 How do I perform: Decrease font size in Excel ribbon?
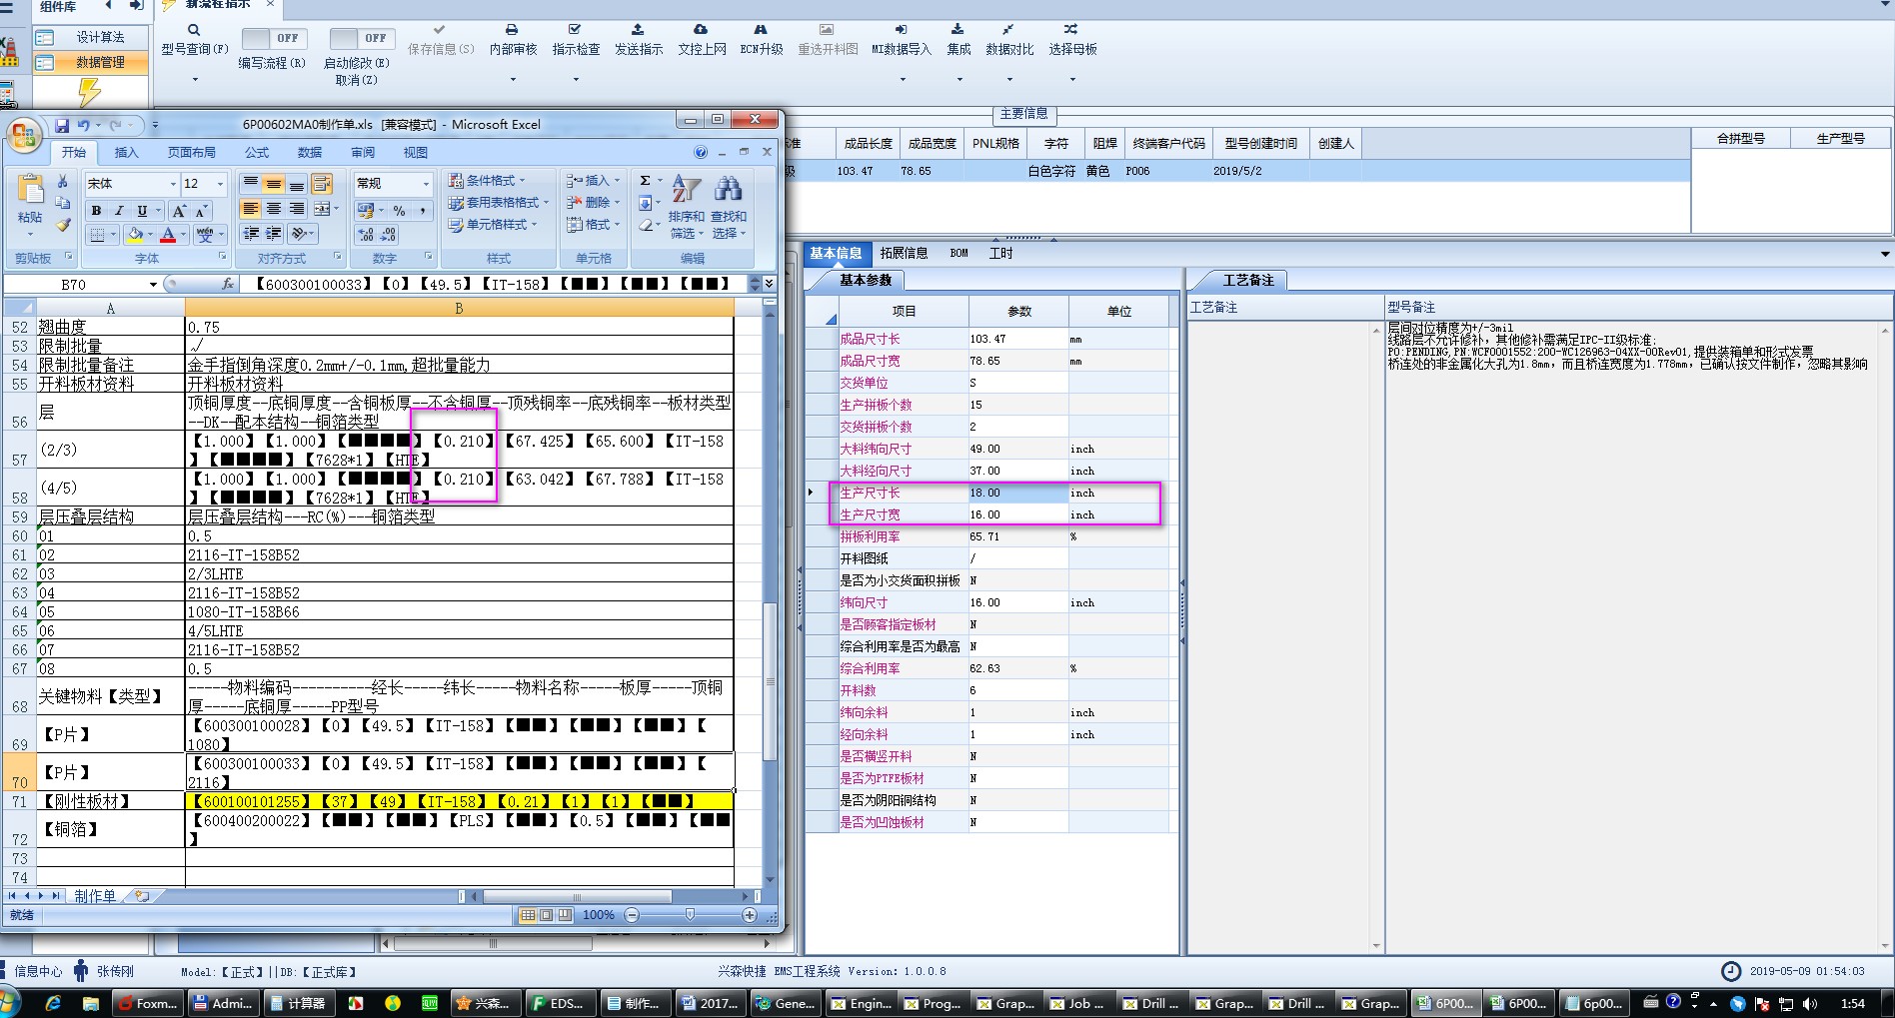pos(201,211)
